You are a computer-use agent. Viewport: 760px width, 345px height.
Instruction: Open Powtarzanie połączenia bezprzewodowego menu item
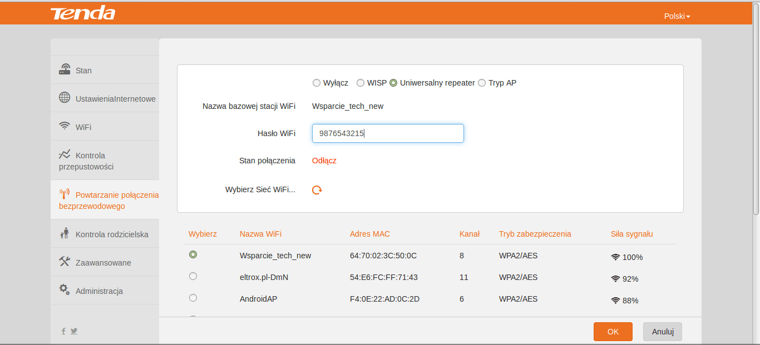105,201
